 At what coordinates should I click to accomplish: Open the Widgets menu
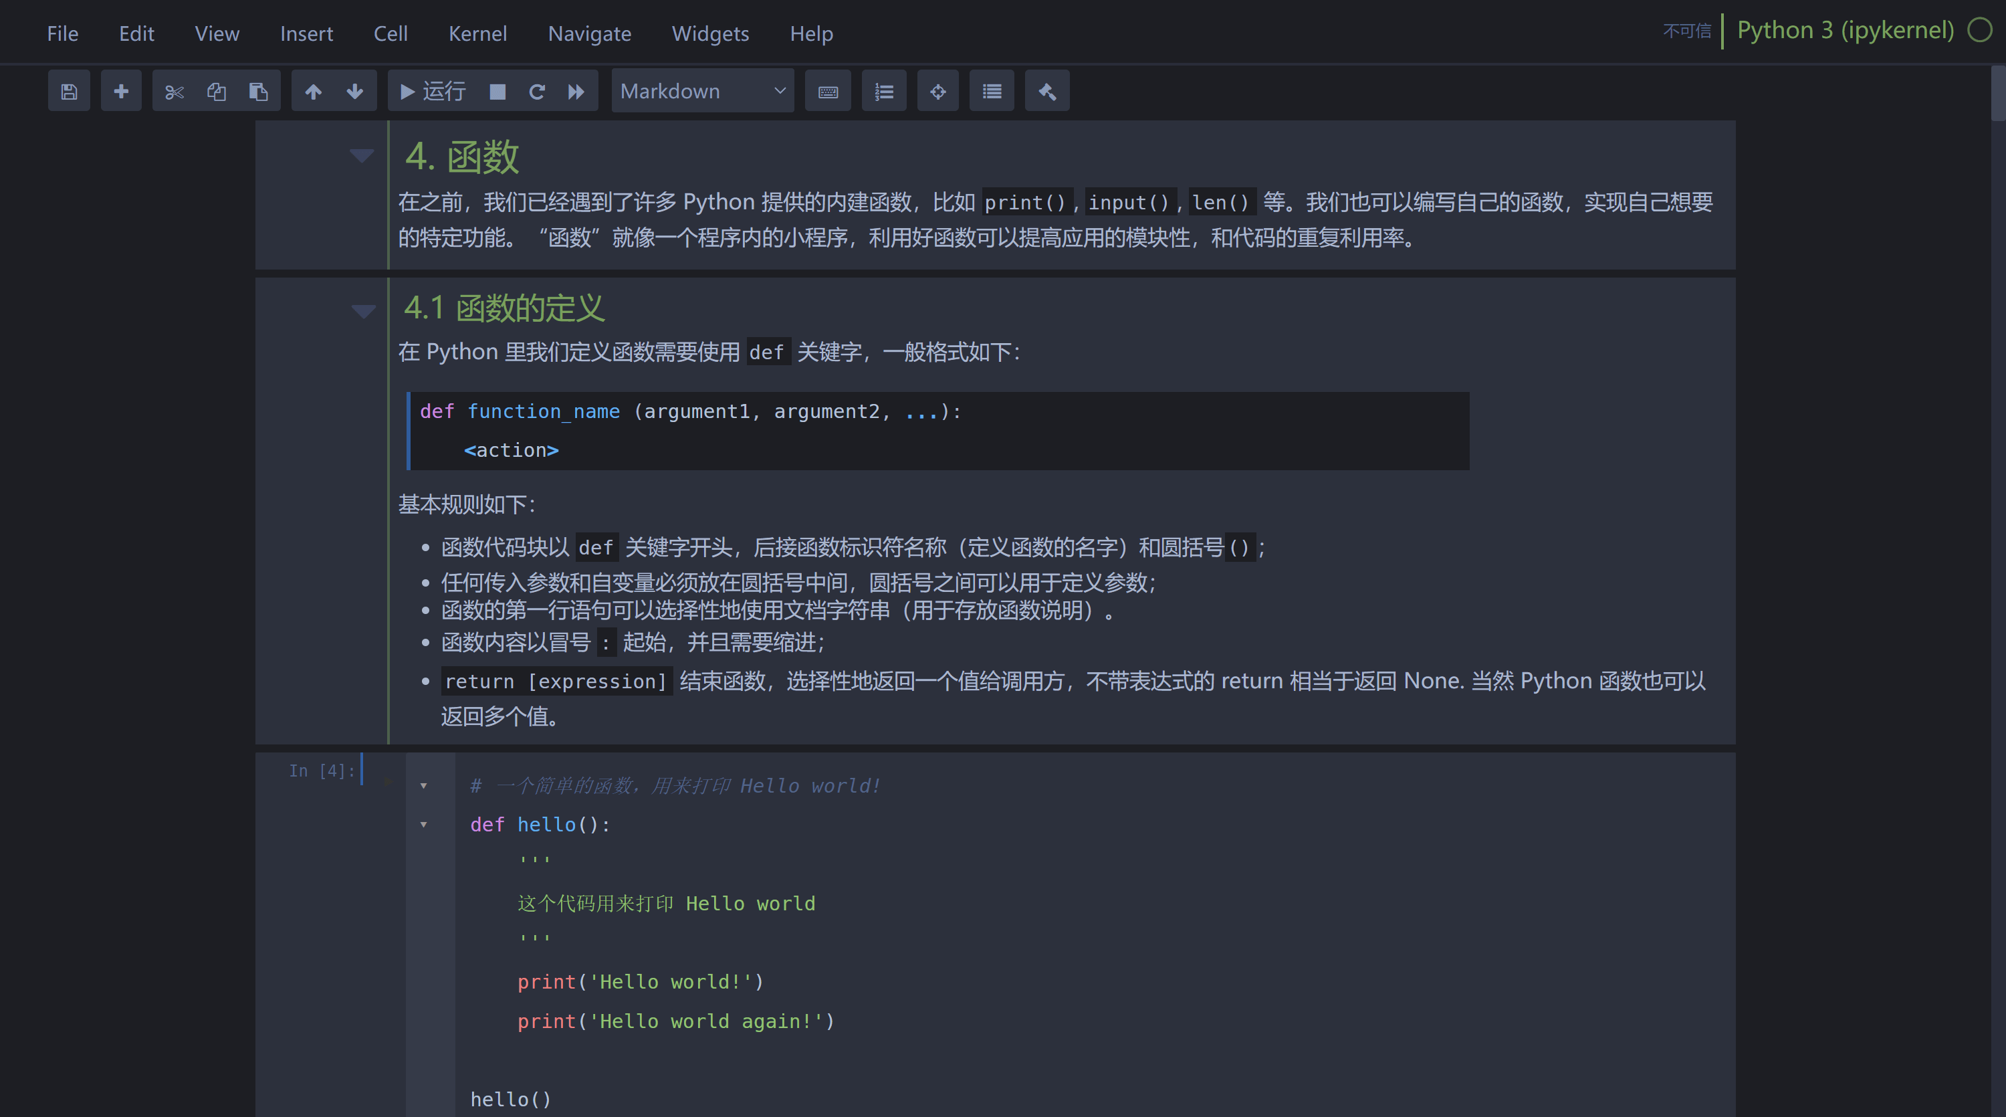(x=710, y=33)
